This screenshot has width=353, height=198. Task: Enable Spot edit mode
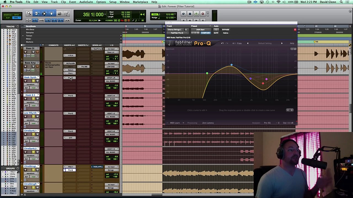click(17, 15)
